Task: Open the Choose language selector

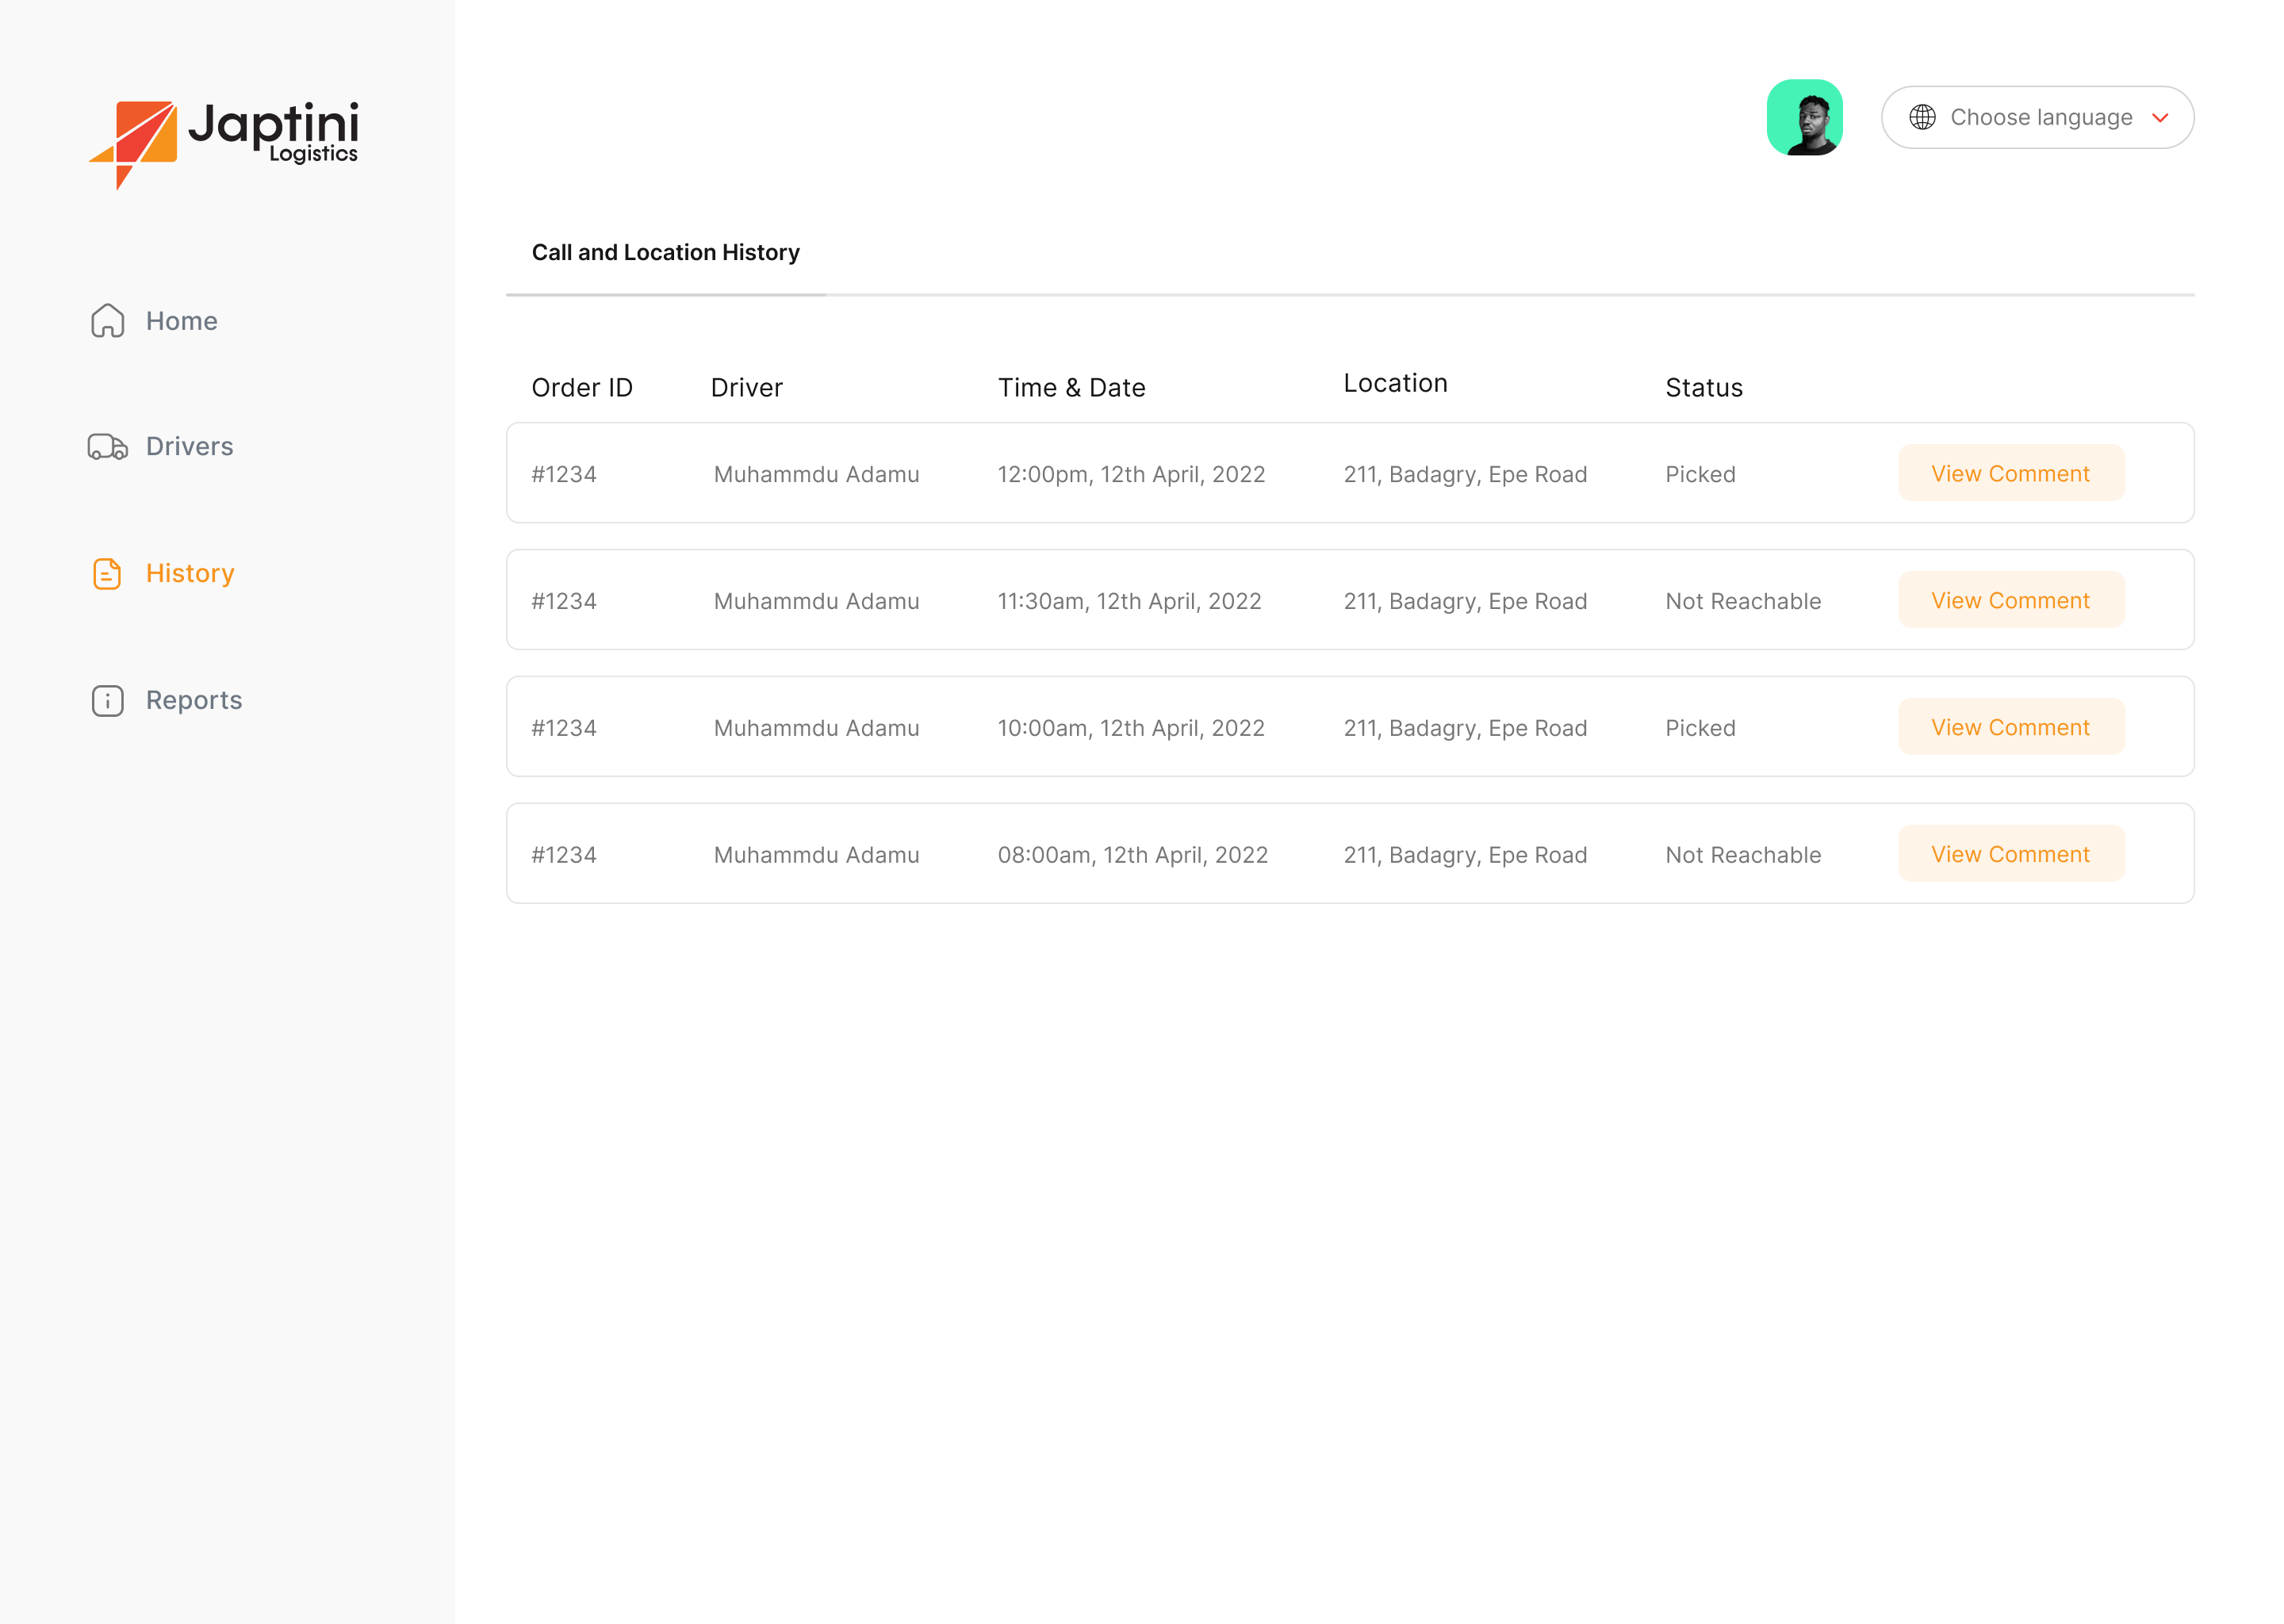Action: [2037, 118]
